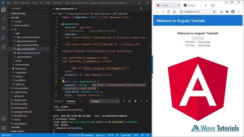Screen dimensions: 244x137
Task: Click the LF end-of-line indicator
Action: point(117,135)
